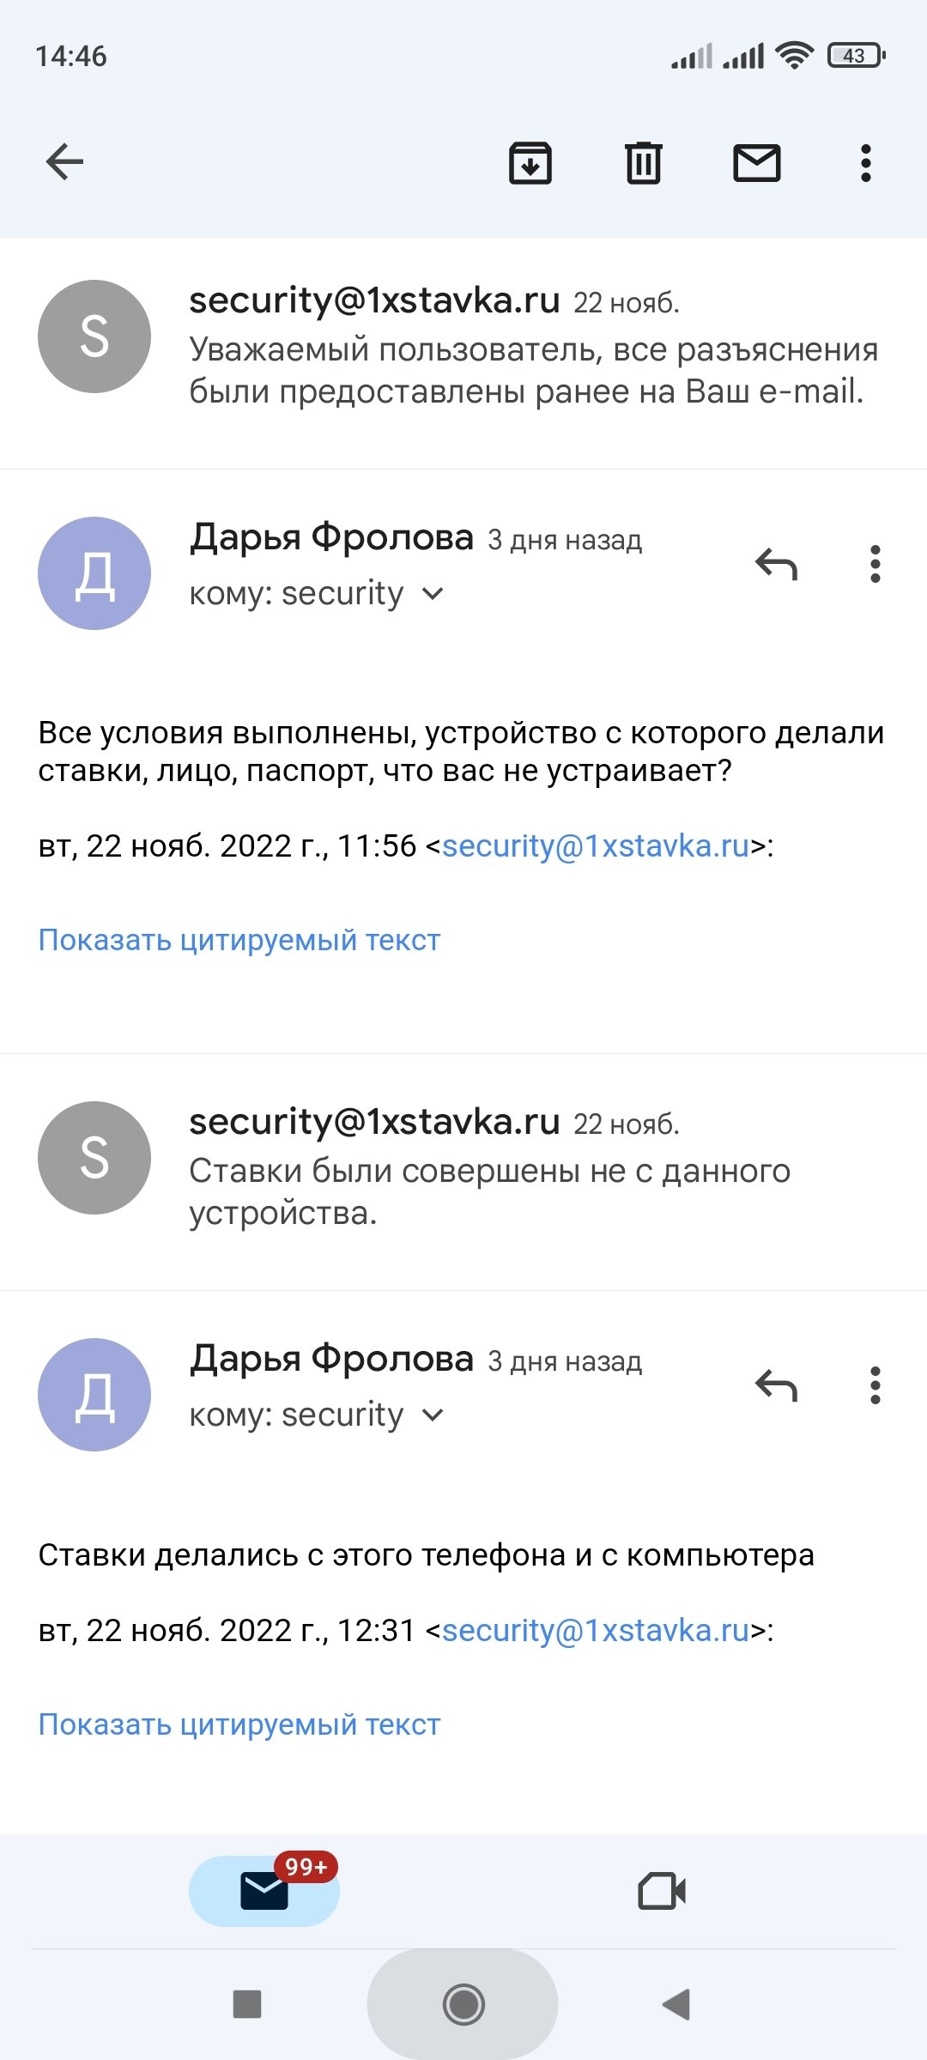Expand recipient details in second Дарья message
The height and width of the screenshot is (2060, 927).
pyautogui.click(x=433, y=1415)
